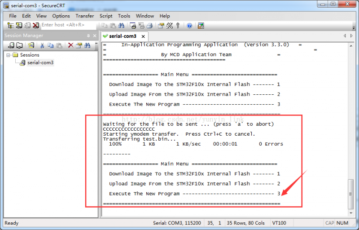Viewport: 359px width, 230px height.
Task: Click the NUM indicator in status bar
Action: (342, 223)
